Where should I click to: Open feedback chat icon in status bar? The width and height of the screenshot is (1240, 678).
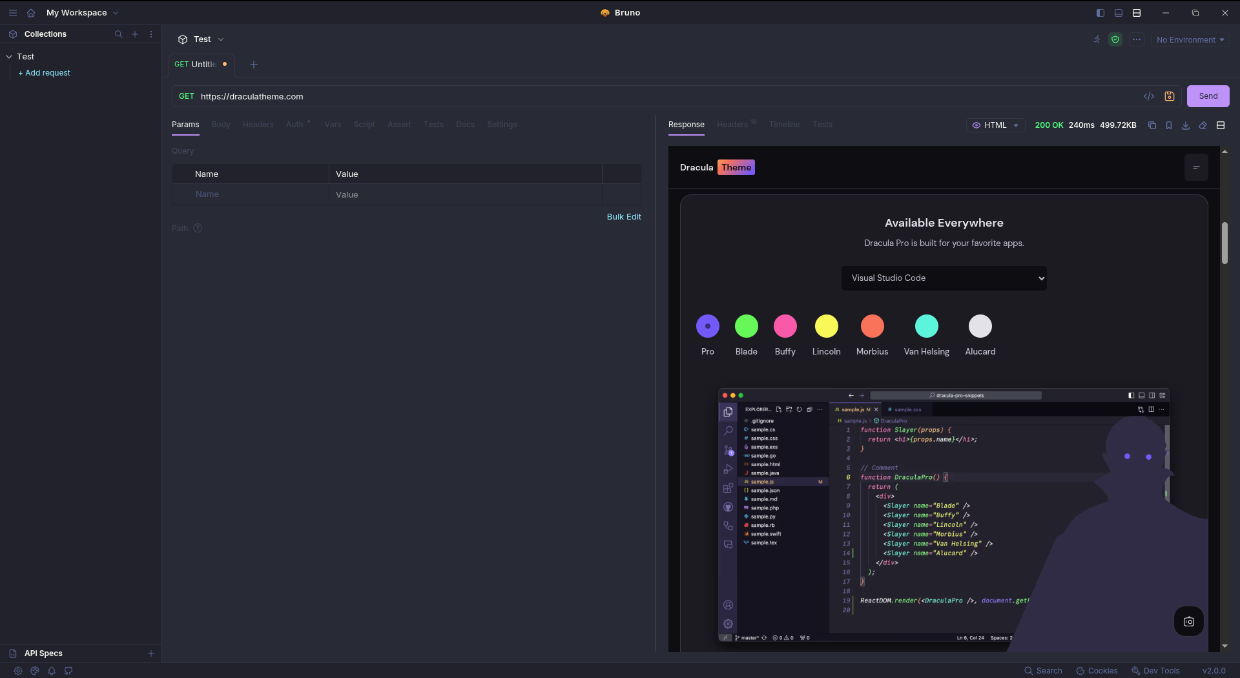[x=68, y=671]
